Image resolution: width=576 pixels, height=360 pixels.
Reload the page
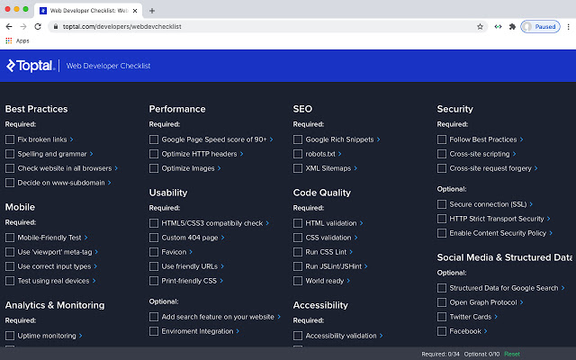43,26
